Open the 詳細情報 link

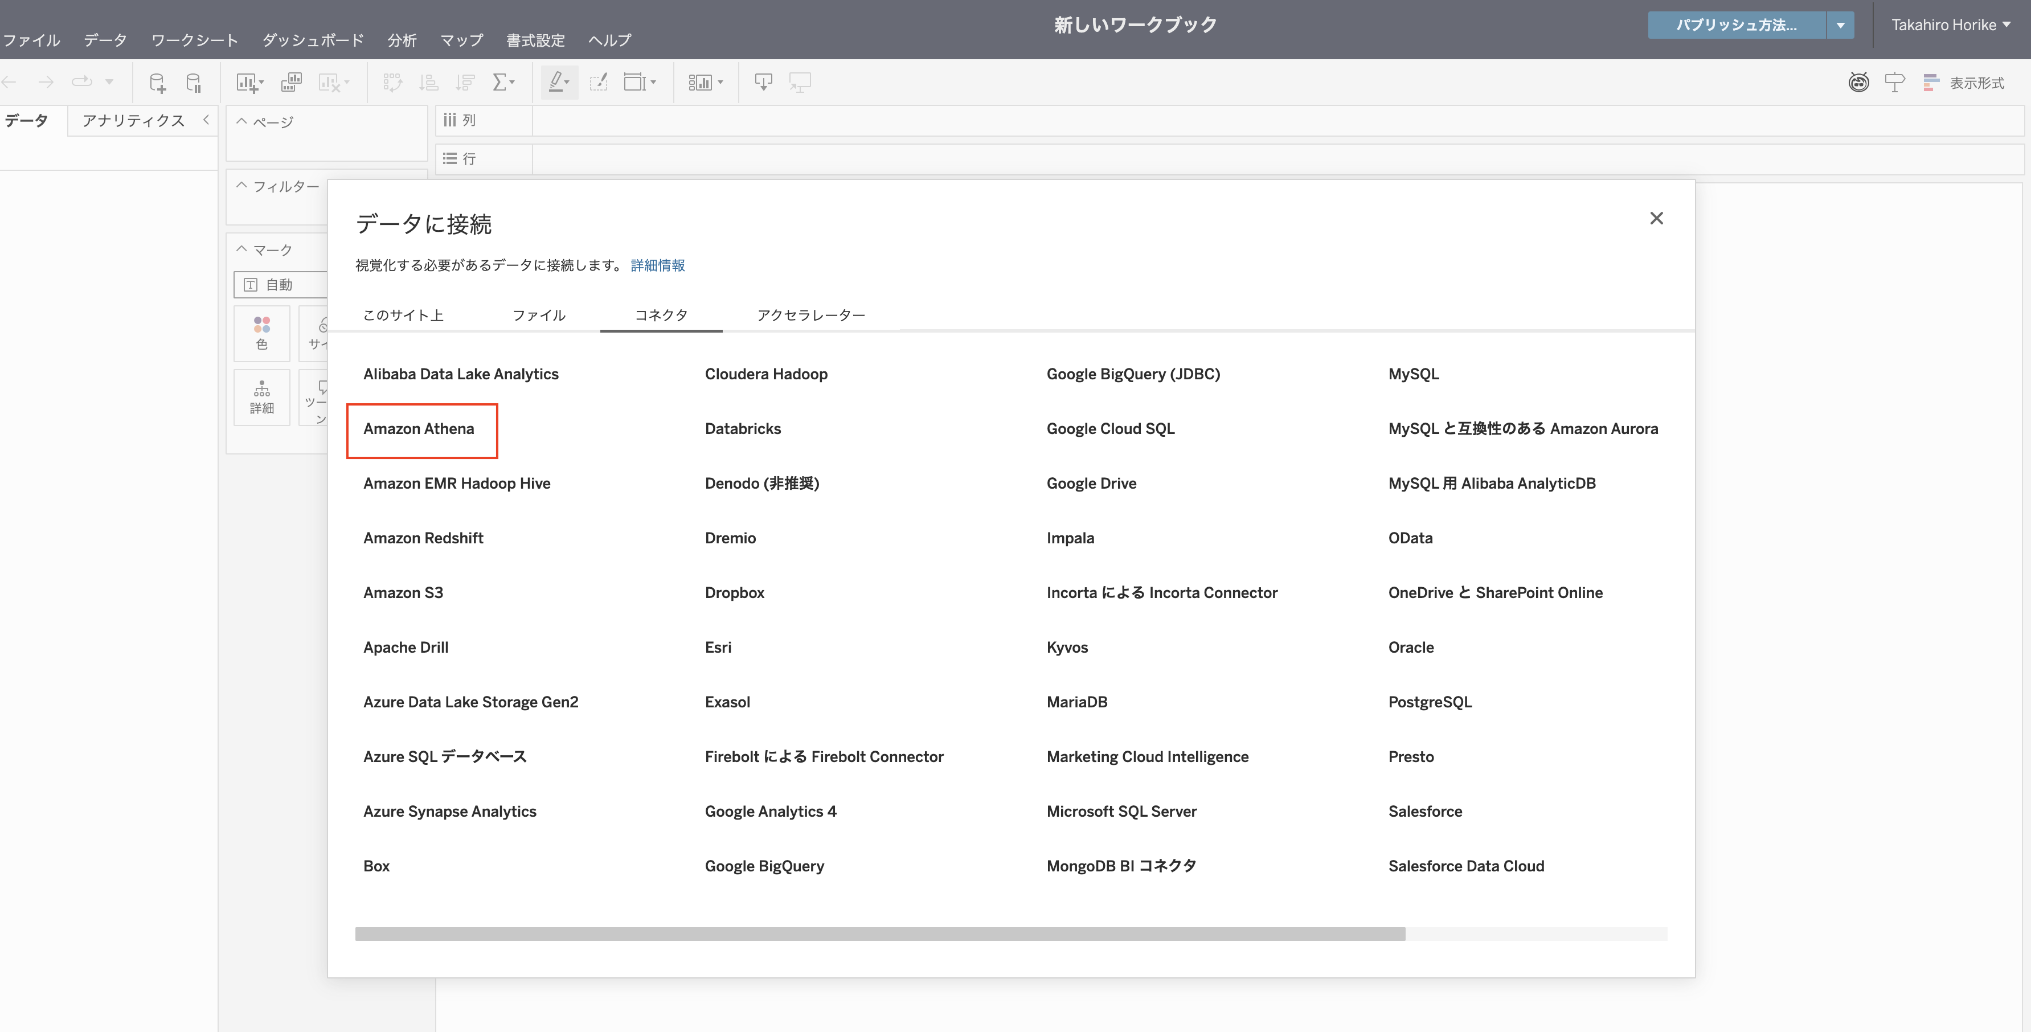click(658, 265)
